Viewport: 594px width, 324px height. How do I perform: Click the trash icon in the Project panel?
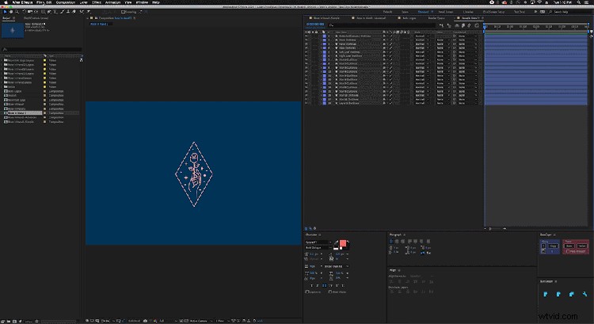click(36, 321)
